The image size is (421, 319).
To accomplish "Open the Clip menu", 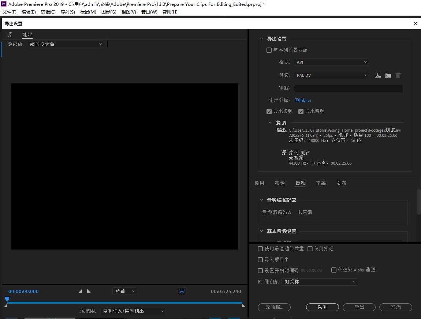I will [48, 12].
